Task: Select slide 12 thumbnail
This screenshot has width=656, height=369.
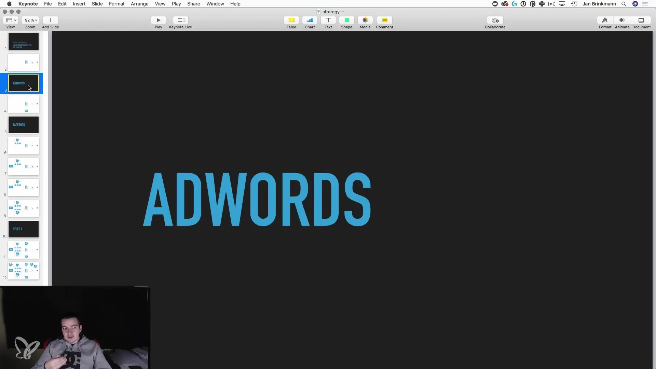Action: (24, 271)
